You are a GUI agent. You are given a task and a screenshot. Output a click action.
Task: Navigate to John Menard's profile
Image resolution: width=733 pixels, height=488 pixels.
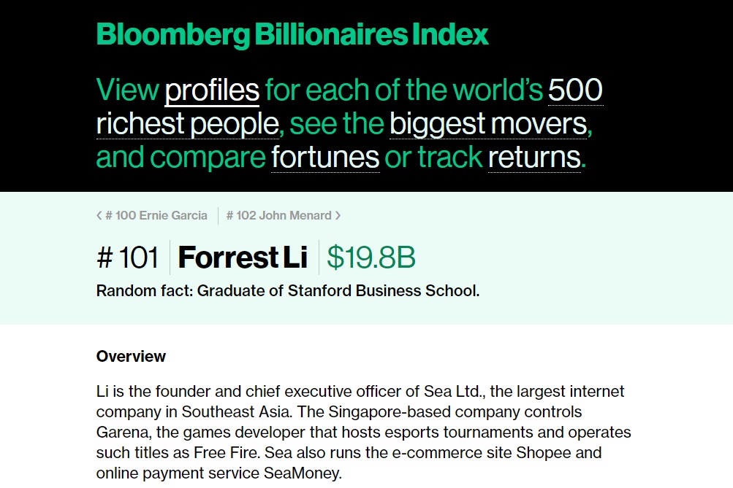tap(281, 215)
